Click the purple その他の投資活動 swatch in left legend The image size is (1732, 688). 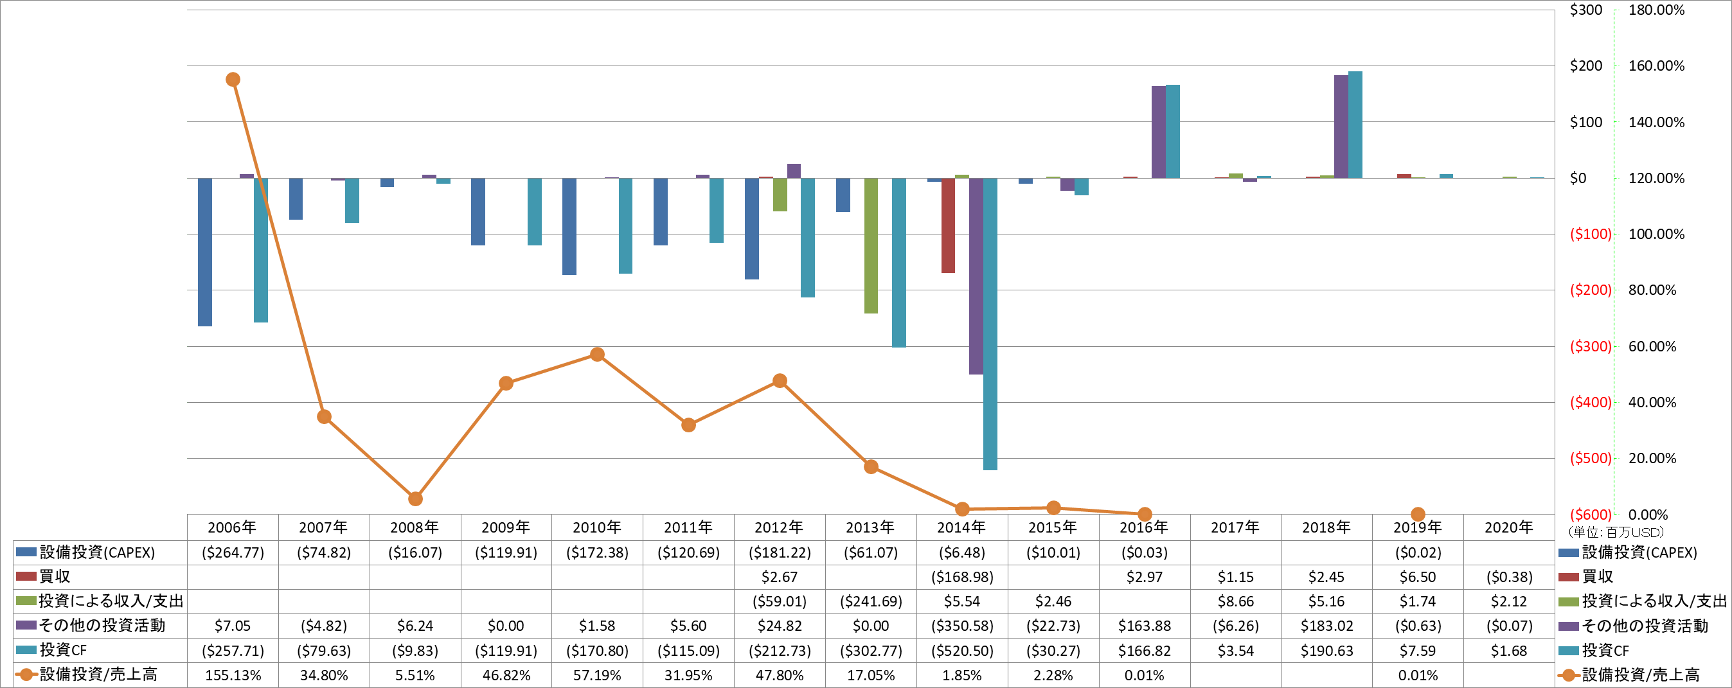pos(26,626)
